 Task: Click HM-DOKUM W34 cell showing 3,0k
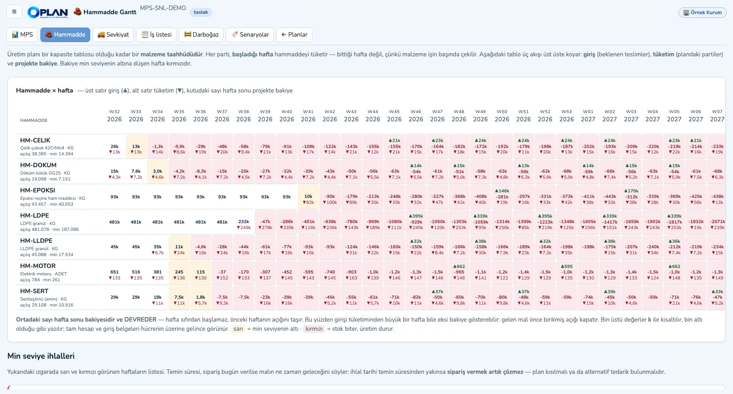click(x=158, y=171)
